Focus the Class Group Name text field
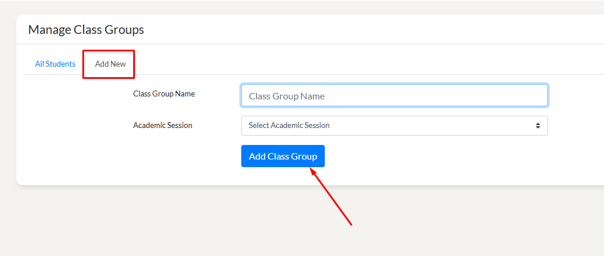 click(394, 96)
